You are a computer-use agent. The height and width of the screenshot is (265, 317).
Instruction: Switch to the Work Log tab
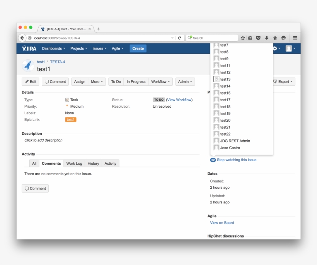74,163
